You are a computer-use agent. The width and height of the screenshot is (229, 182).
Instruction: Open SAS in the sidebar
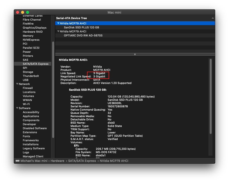pos(25,60)
